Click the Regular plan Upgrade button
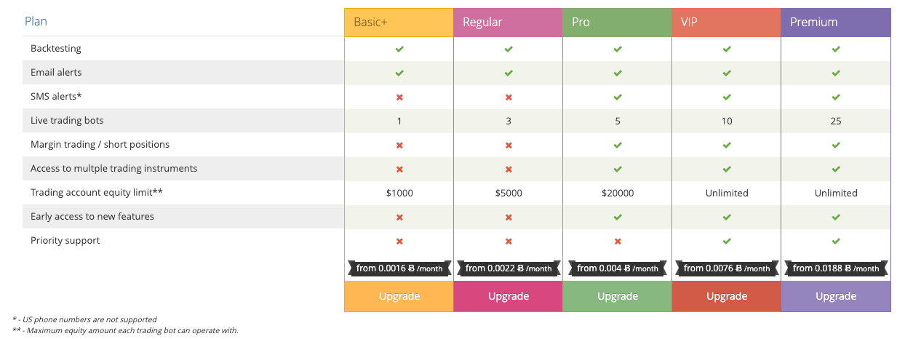The image size is (905, 339). coord(508,296)
